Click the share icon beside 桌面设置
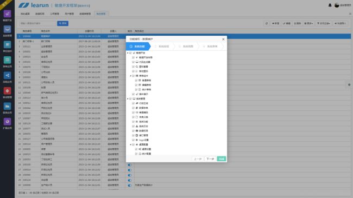This screenshot has height=198, width=353. tap(140, 149)
